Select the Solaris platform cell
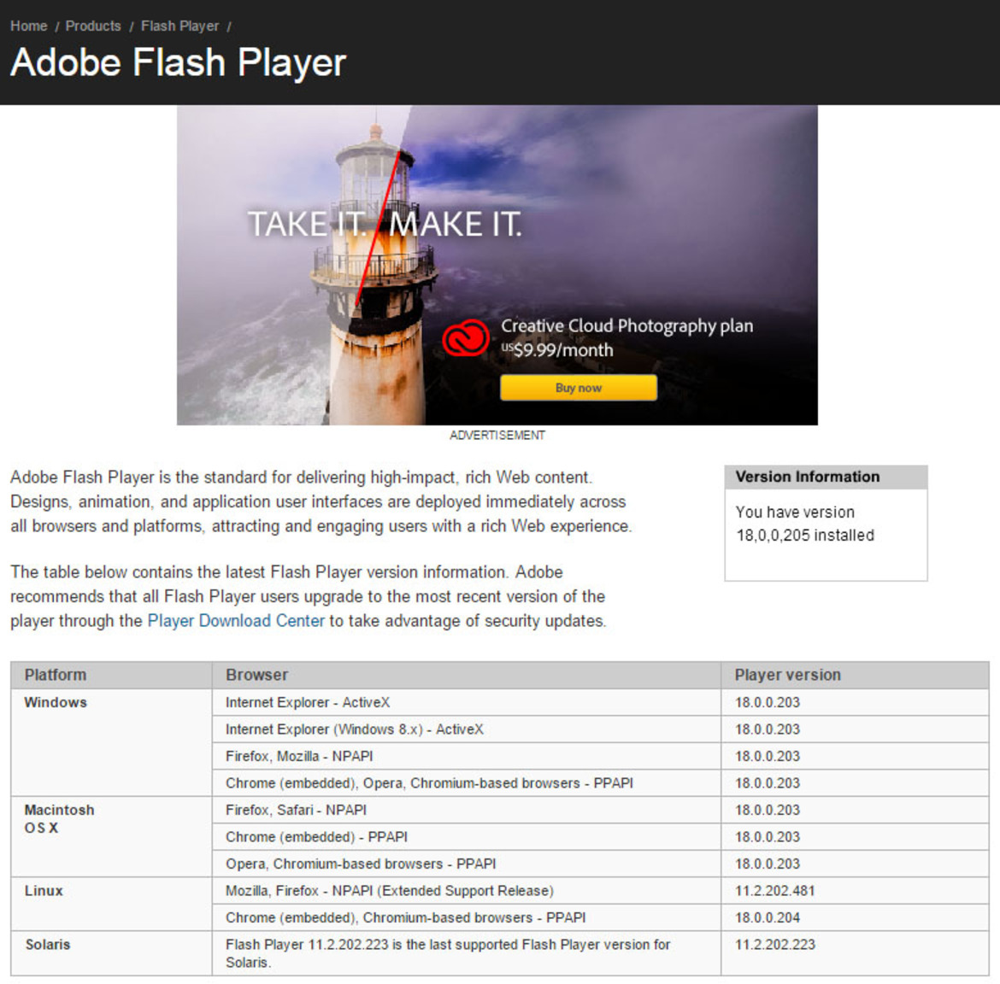The height and width of the screenshot is (984, 1000). pos(112,952)
